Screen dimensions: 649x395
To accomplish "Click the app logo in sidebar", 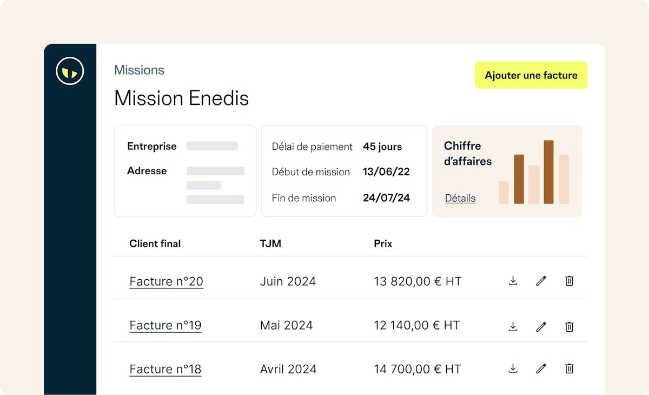I will (x=70, y=71).
